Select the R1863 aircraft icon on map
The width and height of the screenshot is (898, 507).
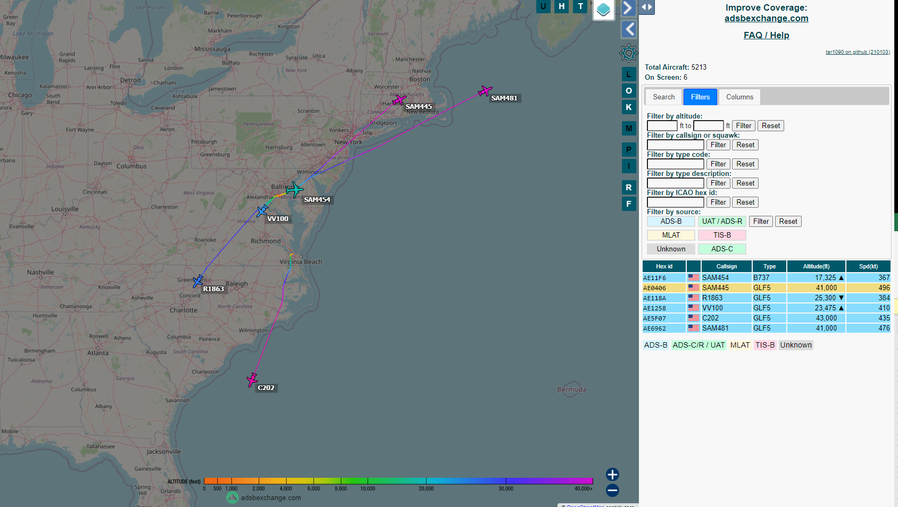[x=198, y=281]
